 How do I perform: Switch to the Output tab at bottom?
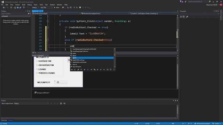point(10,120)
